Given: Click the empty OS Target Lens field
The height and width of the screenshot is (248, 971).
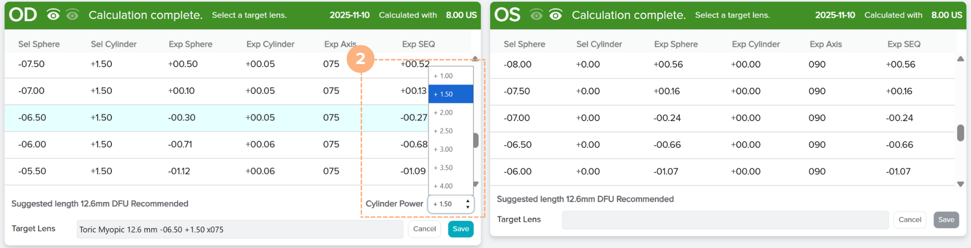Looking at the screenshot, I should click(x=725, y=220).
